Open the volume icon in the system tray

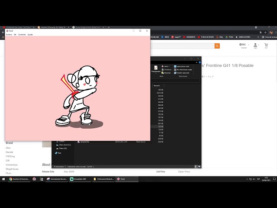click(x=254, y=179)
